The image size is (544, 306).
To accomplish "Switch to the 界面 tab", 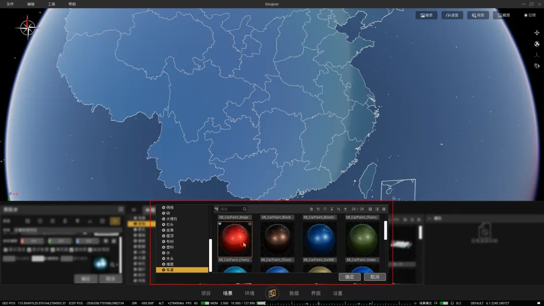I will pyautogui.click(x=316, y=293).
